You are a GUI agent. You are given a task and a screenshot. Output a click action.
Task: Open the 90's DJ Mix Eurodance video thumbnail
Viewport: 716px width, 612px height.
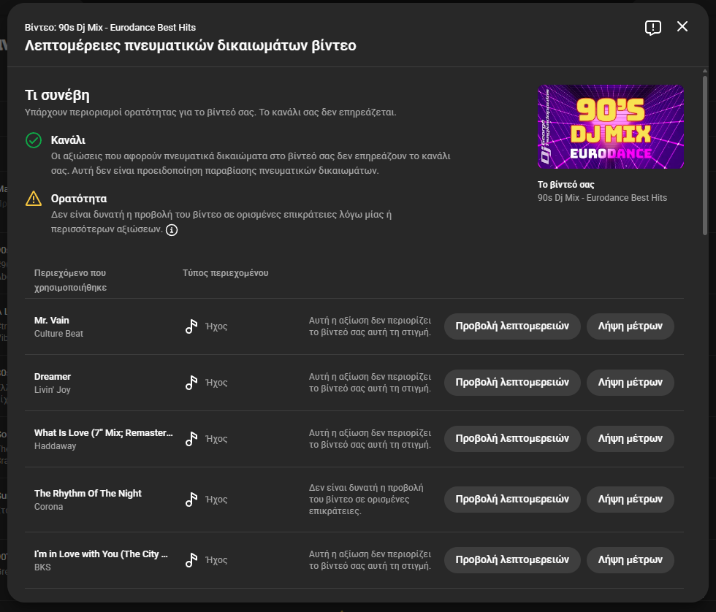click(610, 127)
